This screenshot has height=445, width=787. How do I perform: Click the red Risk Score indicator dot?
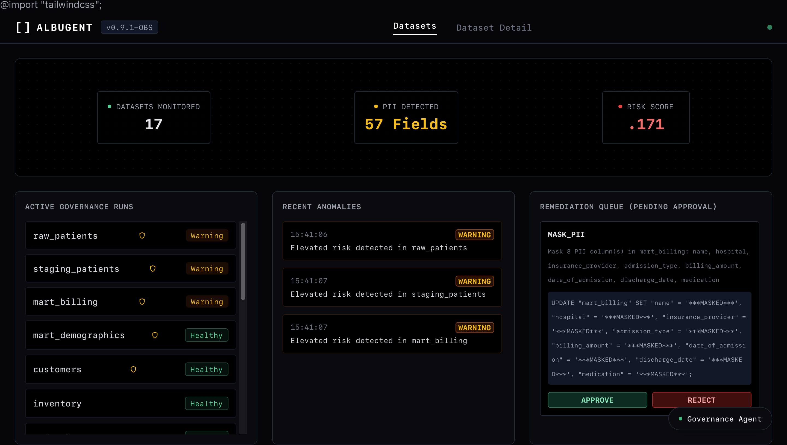coord(620,106)
